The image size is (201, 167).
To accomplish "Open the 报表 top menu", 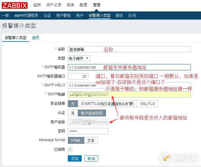I will point(71,5).
